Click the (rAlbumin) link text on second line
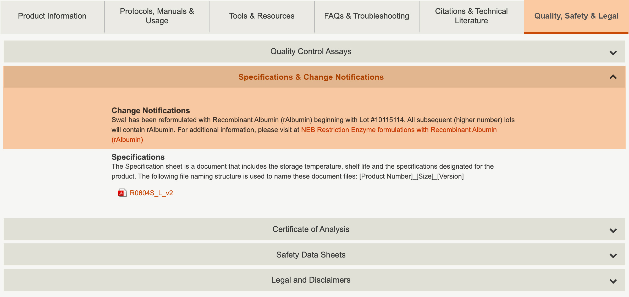 [x=127, y=140]
